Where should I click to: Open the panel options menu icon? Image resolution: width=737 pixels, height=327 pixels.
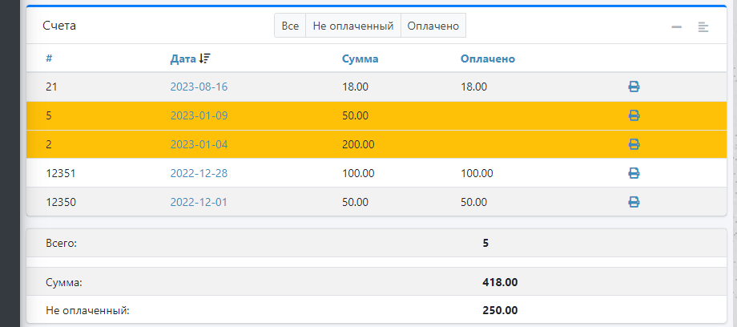(x=703, y=26)
